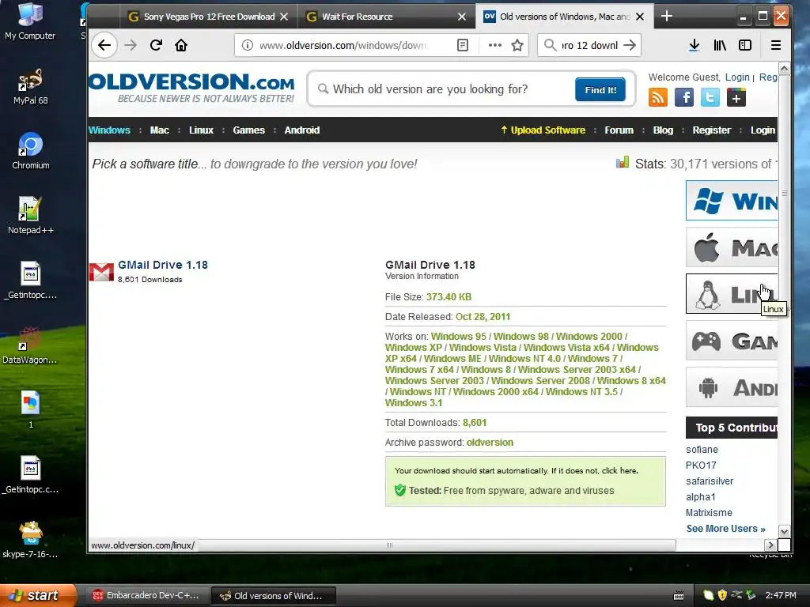This screenshot has height=607, width=810.
Task: Open the Windows category tile on the right
Action: (x=732, y=200)
